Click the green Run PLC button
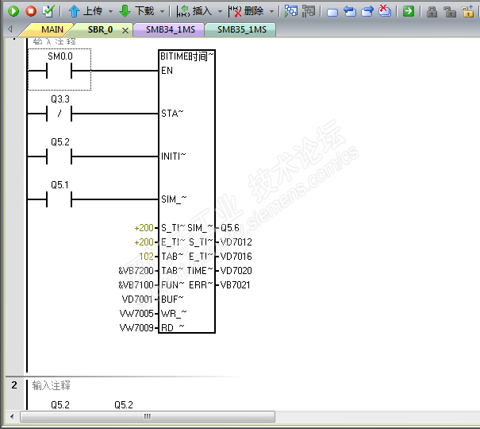Screen dimensions: 480x429 13,11
